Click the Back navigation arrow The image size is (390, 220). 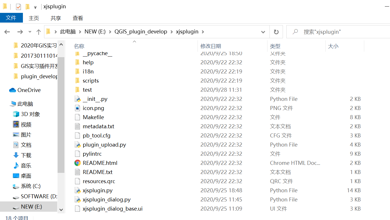pos(7,32)
